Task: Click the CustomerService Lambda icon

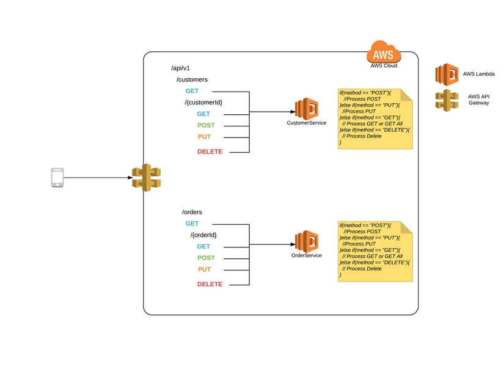Action: [x=307, y=109]
